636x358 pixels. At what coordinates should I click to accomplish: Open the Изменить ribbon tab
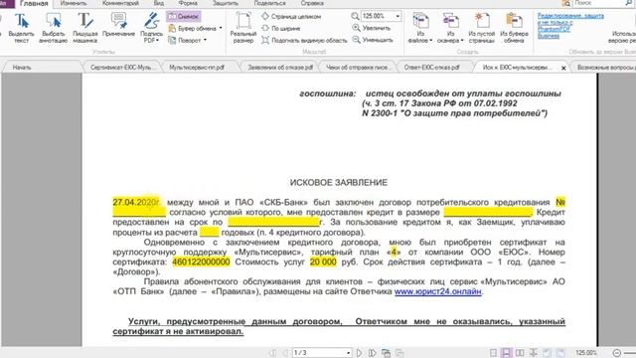(x=73, y=3)
